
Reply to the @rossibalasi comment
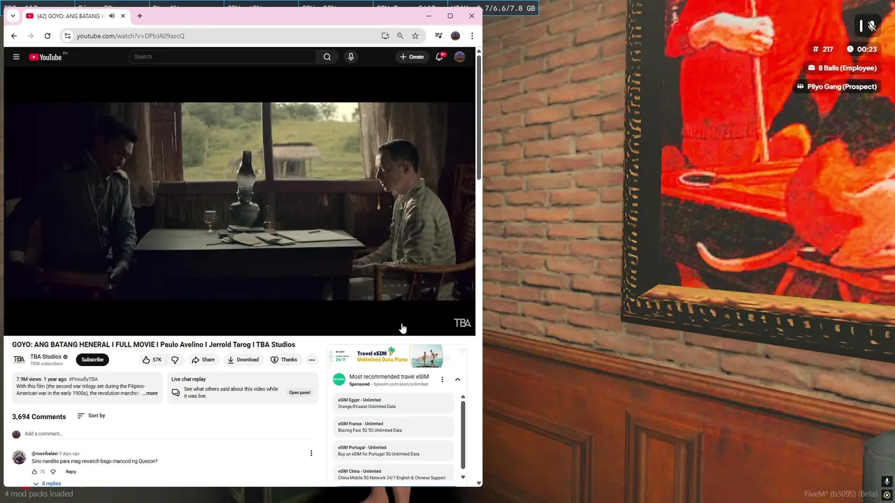pos(71,472)
